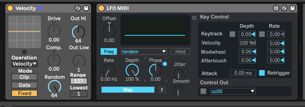305x107 pixels.
Task: Collapse the Key Control panel triangle
Action: pos(194,18)
